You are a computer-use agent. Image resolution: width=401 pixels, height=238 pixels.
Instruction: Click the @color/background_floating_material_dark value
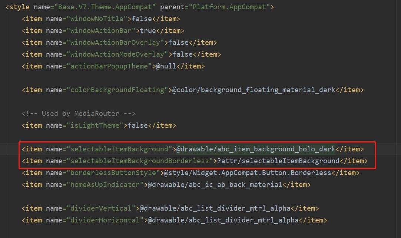[x=254, y=90]
